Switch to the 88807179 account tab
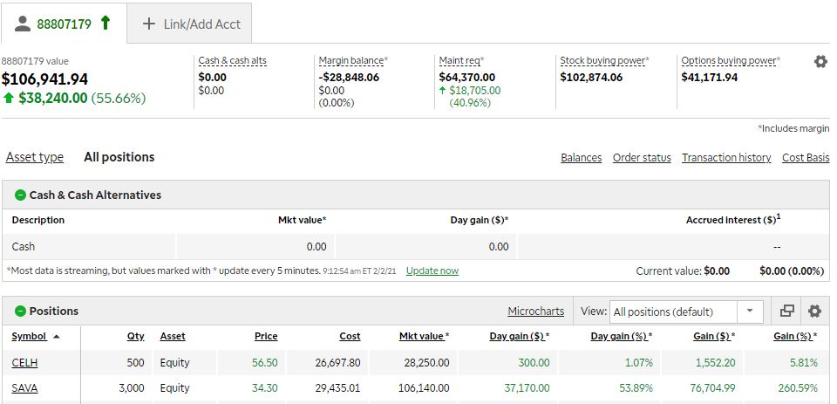Image resolution: width=837 pixels, height=404 pixels. click(64, 24)
